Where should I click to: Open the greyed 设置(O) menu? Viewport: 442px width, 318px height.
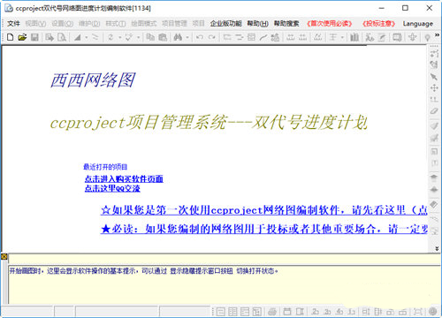click(63, 24)
